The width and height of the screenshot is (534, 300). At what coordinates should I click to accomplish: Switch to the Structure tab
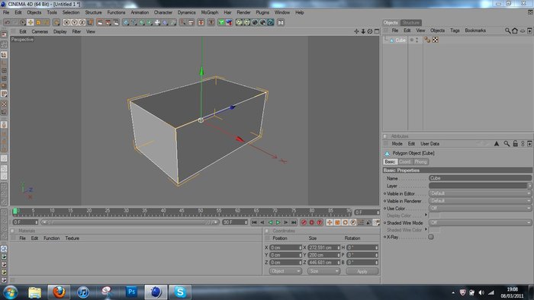tap(410, 22)
